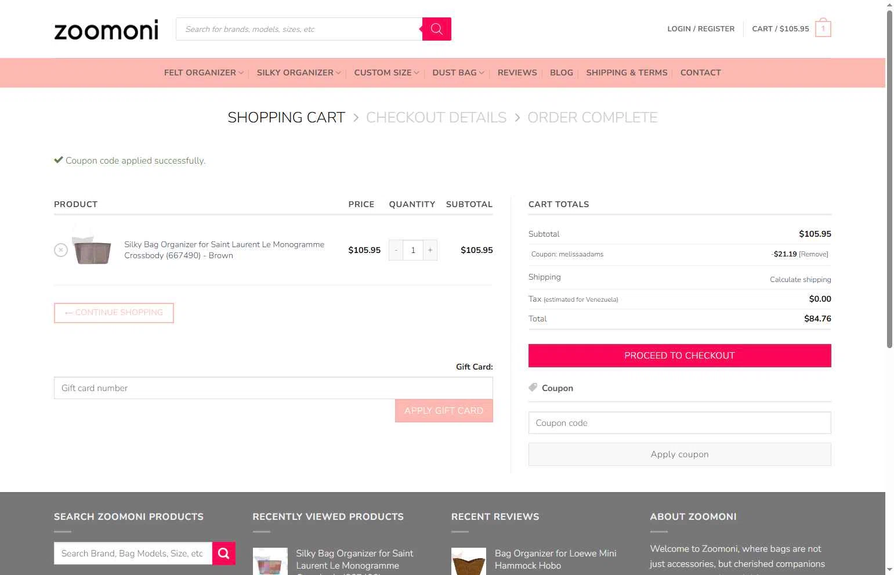
Task: Click the coupon discount -$21.19
Action: pyautogui.click(x=784, y=254)
